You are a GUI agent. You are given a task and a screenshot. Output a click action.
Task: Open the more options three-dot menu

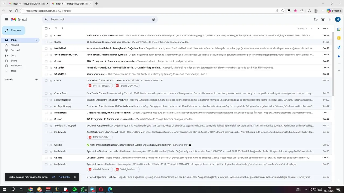click(62, 28)
